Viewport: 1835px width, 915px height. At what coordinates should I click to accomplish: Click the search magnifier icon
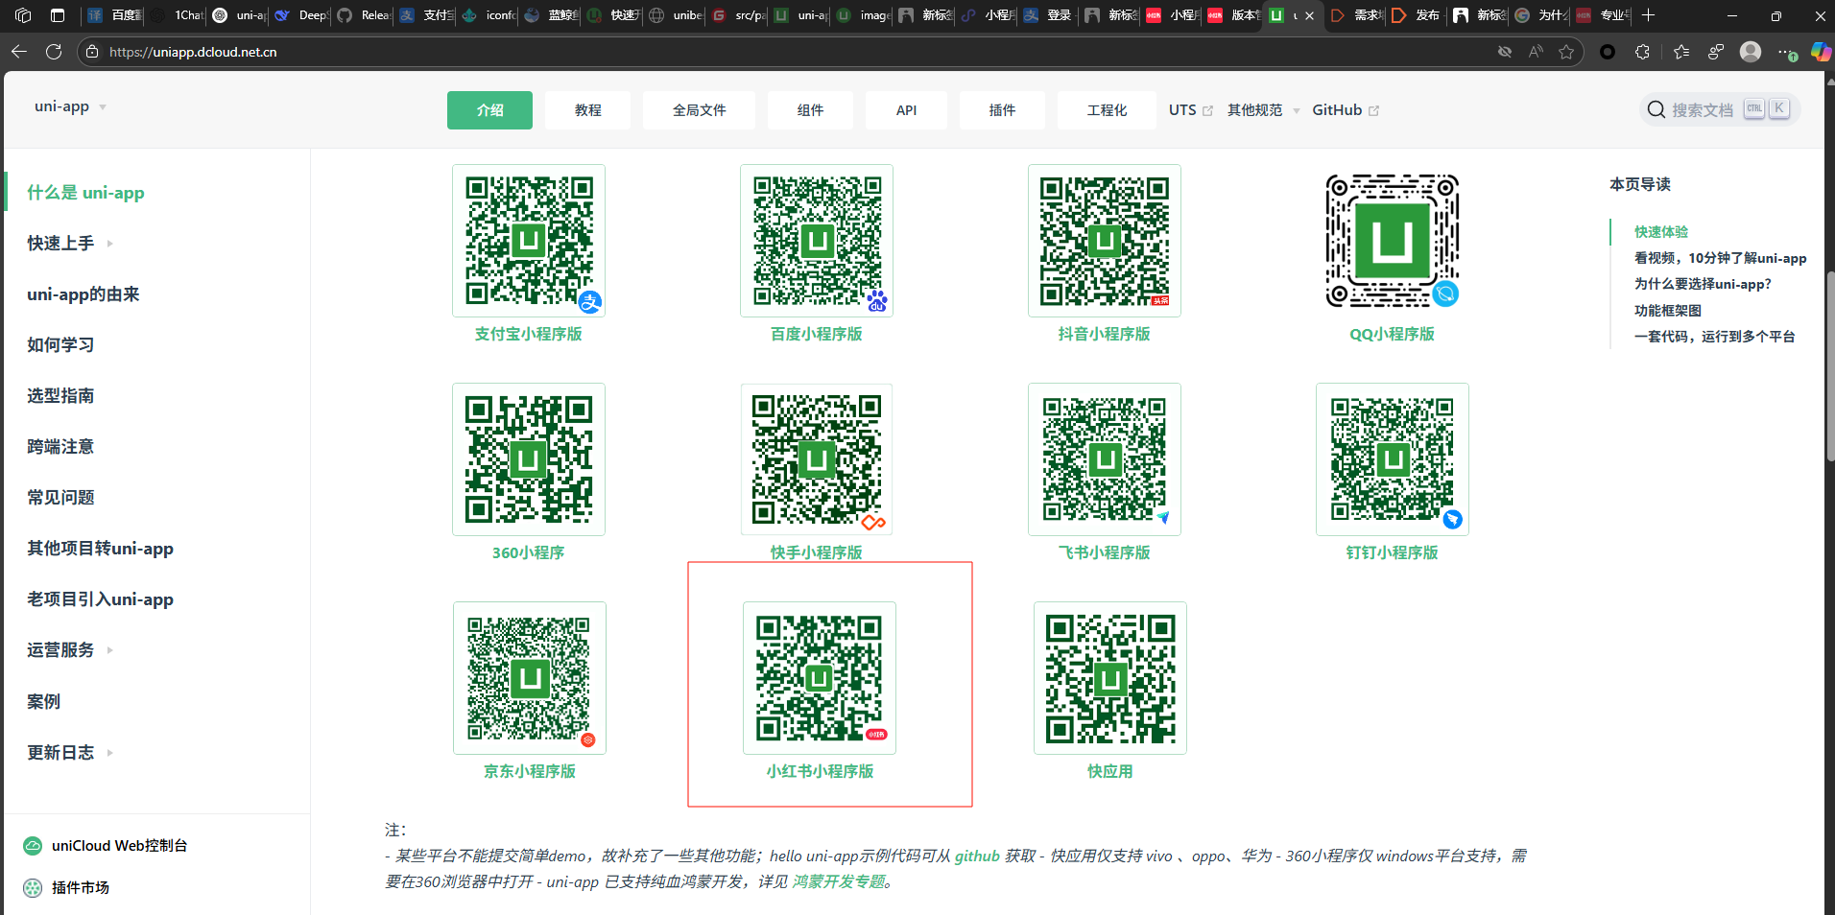(1656, 109)
